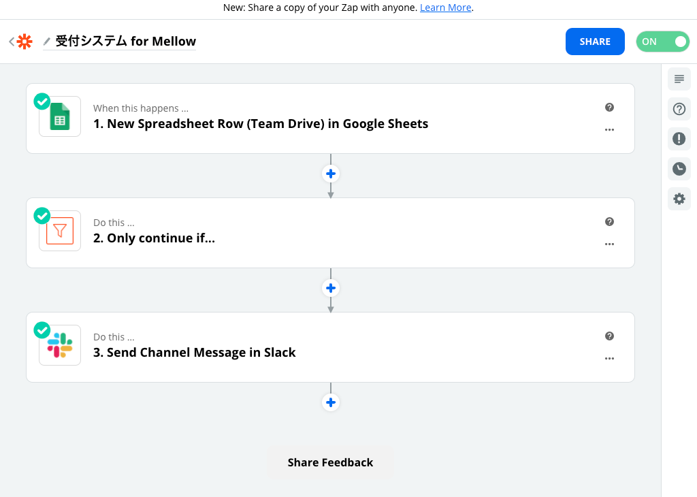Click the Filter funnel step icon

pyautogui.click(x=60, y=231)
